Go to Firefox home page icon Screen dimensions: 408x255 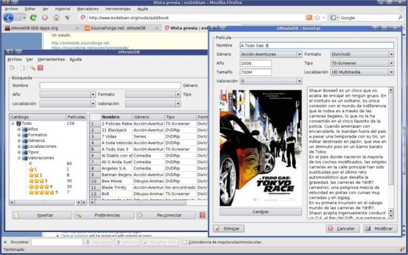point(56,18)
